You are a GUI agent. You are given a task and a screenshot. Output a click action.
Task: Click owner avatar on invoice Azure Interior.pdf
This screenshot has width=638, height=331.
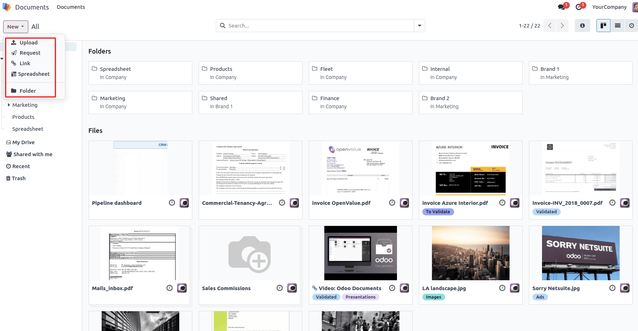[514, 203]
